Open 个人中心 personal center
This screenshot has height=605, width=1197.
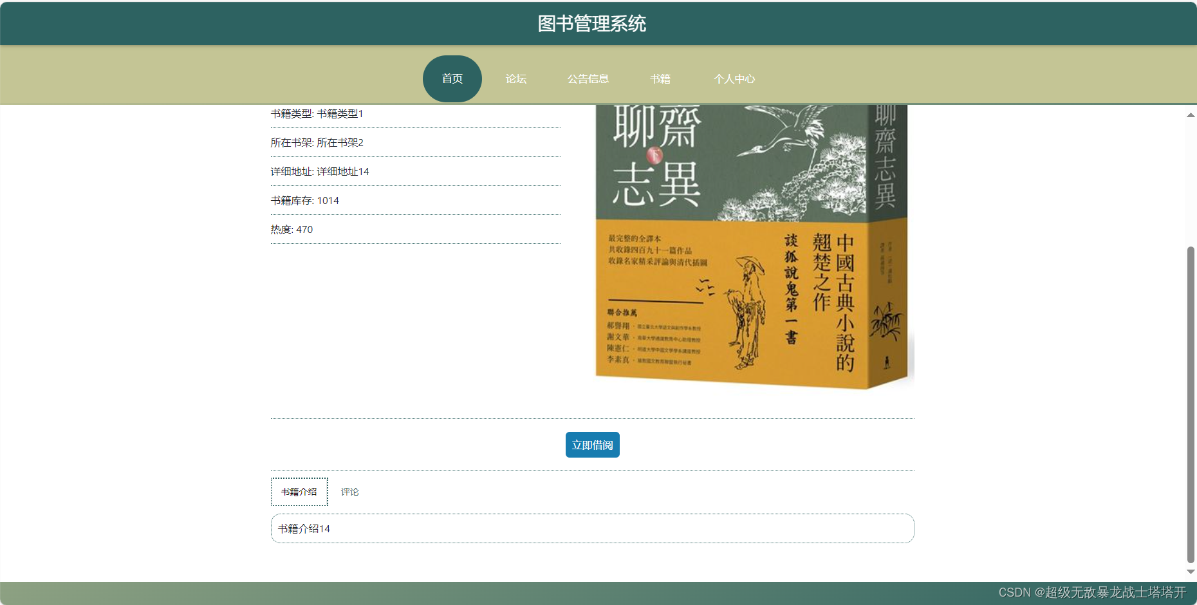coord(734,79)
